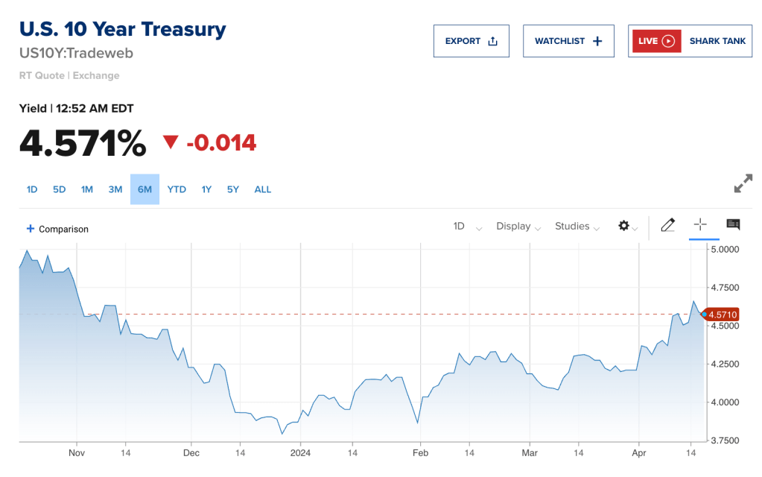Click the expand chart fullscreen arrows icon

[743, 183]
